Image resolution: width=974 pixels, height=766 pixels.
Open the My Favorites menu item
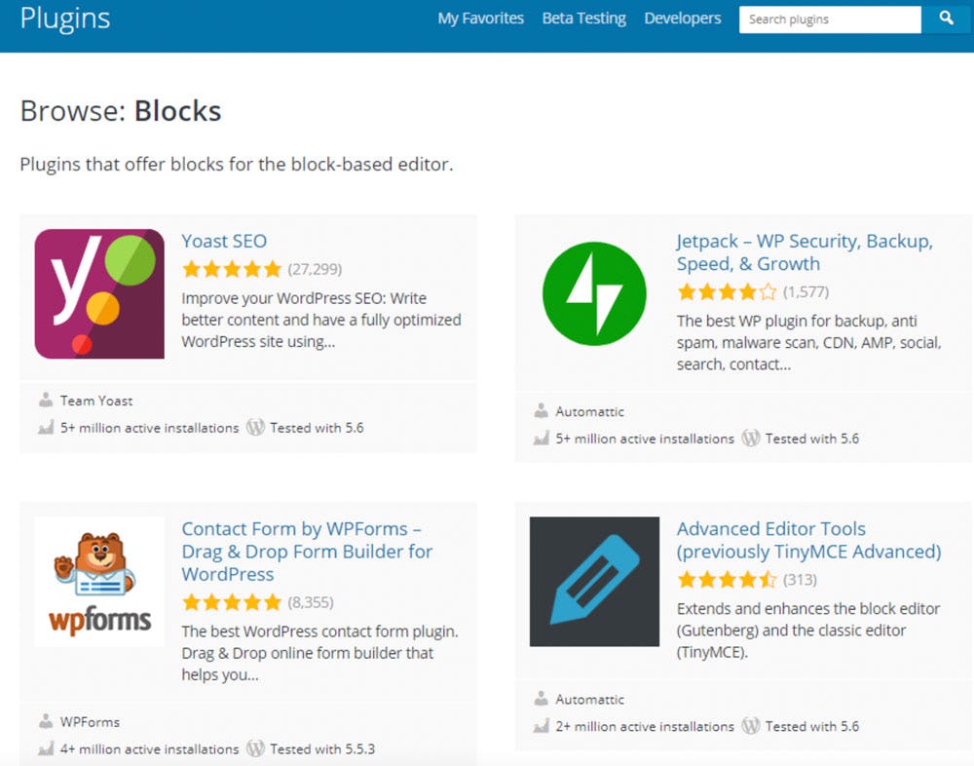[480, 19]
